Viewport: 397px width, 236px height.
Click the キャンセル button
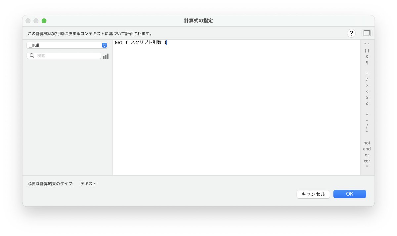(x=313, y=194)
